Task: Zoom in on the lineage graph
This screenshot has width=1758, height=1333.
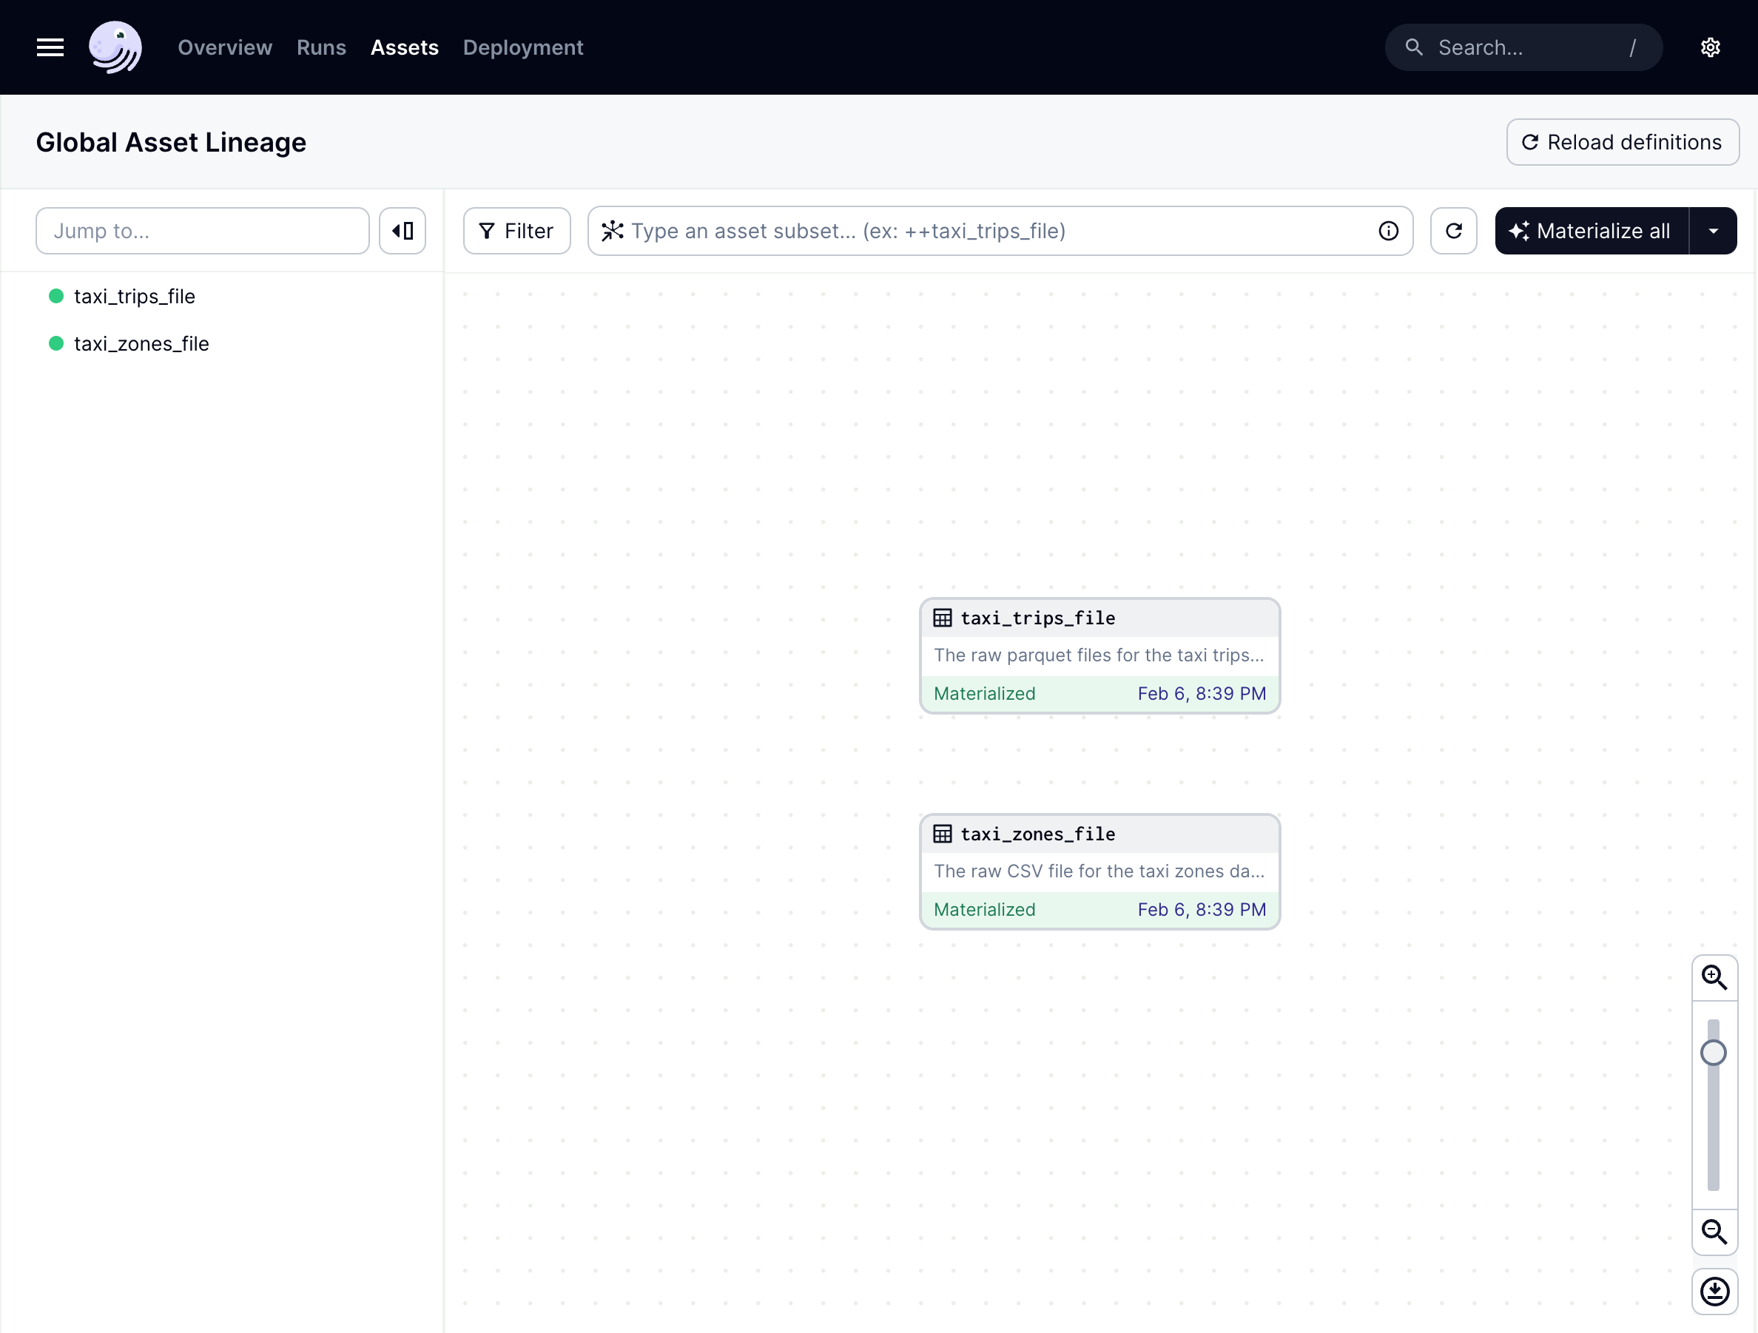Action: coord(1714,977)
